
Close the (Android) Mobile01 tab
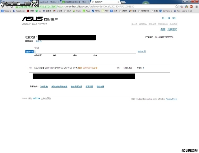pos(58,2)
